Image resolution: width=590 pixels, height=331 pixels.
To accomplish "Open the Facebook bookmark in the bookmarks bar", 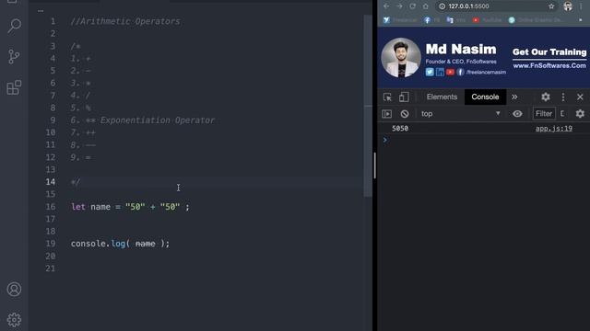I will 431,20.
